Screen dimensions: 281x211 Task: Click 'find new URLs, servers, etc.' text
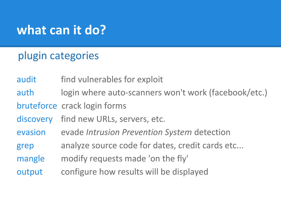[x=113, y=119]
